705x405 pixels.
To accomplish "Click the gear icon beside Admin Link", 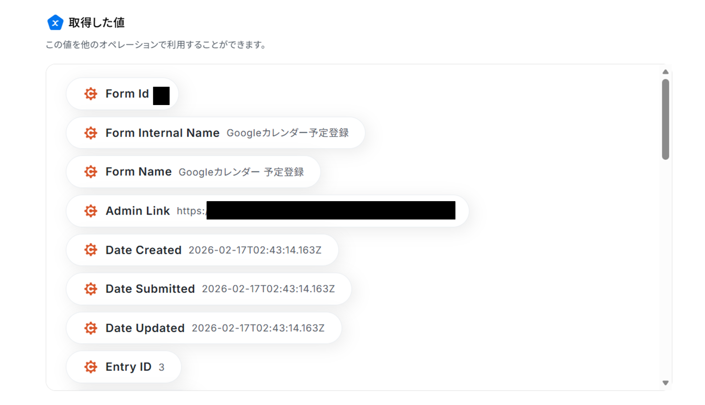I will 91,211.
